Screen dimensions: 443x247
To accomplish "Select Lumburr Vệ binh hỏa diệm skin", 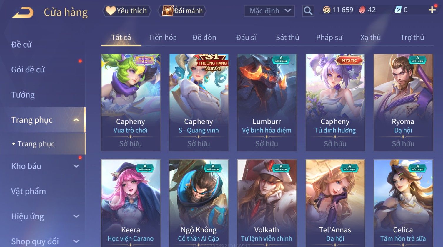I will point(267,102).
